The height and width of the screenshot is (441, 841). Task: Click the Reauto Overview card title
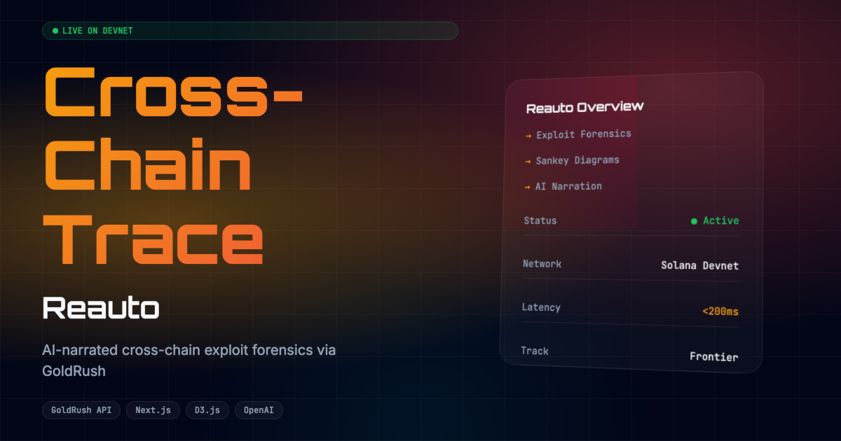[x=584, y=107]
